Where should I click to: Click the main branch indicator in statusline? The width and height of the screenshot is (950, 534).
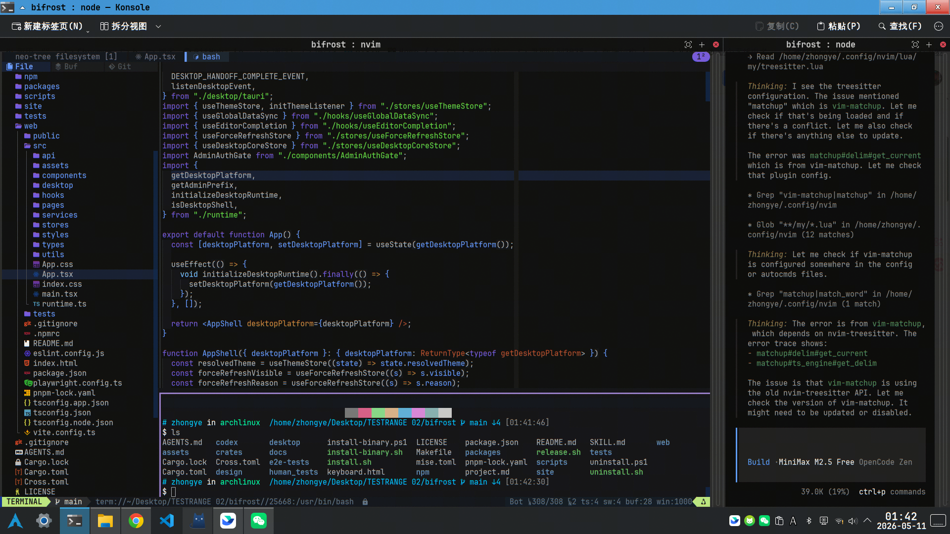click(x=69, y=502)
